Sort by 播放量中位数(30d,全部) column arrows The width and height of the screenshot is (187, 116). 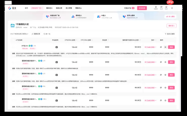pyautogui.click(x=140, y=40)
